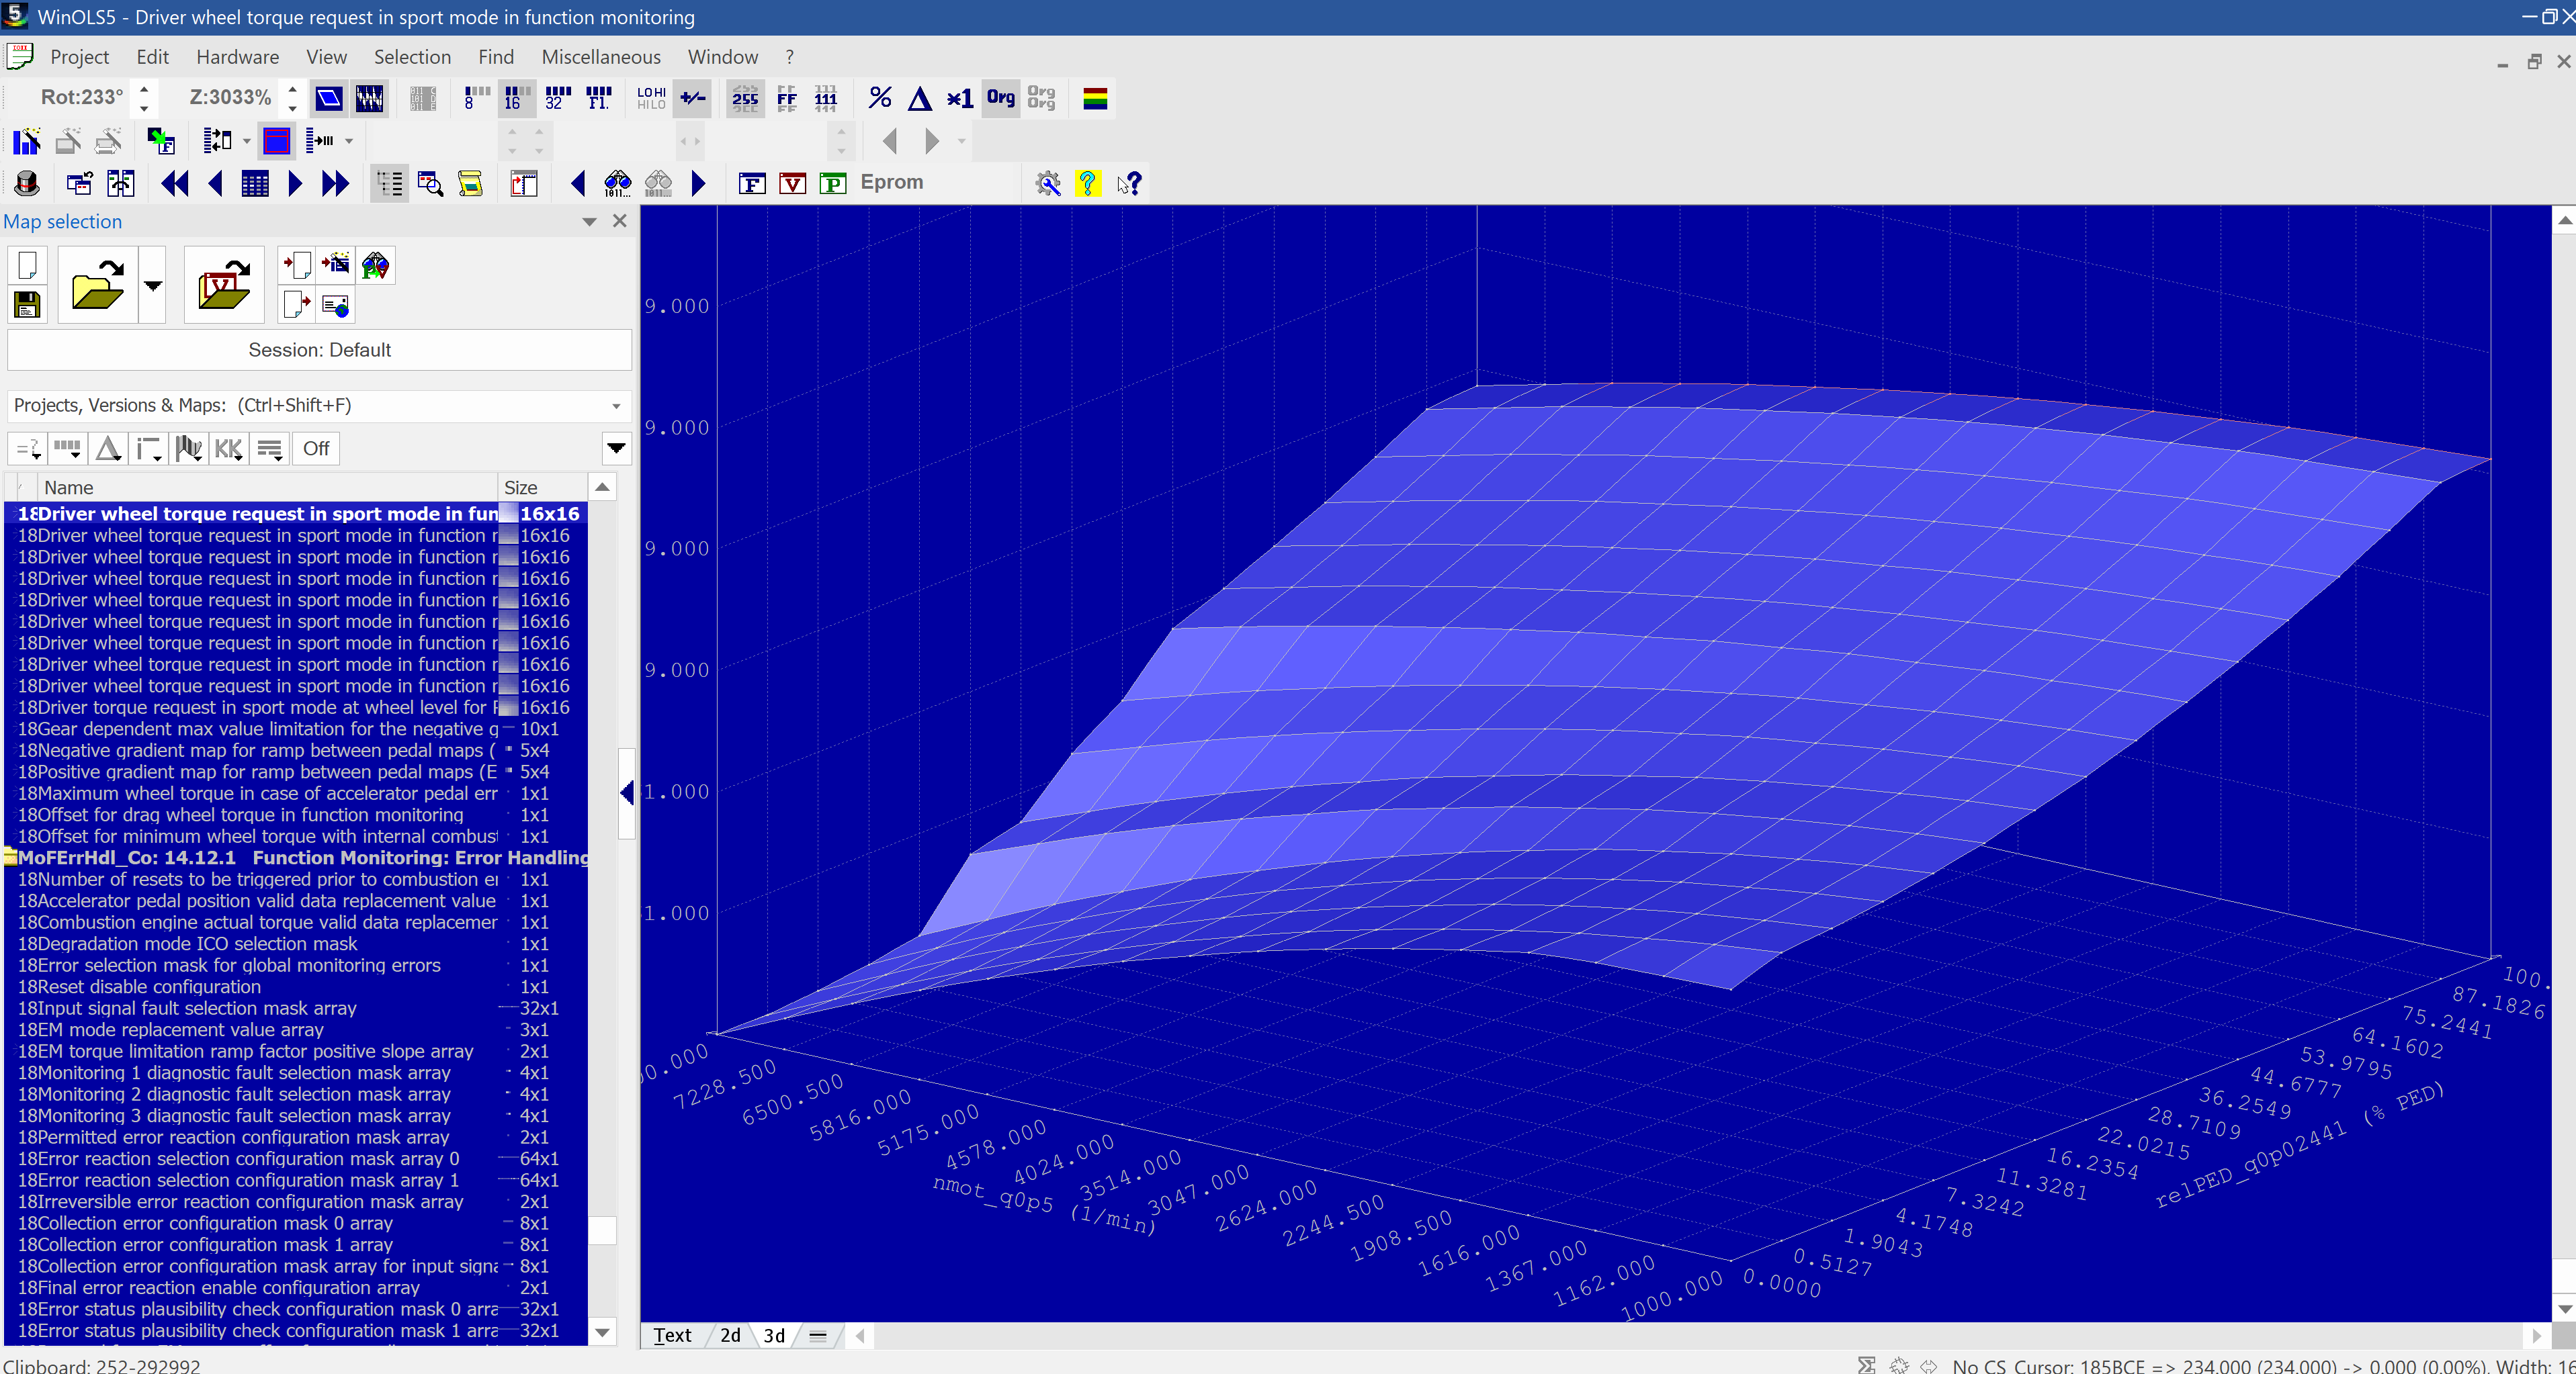Open settings gear with wrench icon
The image size is (2576, 1374).
1048,183
